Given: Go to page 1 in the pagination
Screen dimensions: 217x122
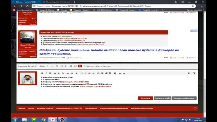Looking at the screenshot, I should 47,66.
